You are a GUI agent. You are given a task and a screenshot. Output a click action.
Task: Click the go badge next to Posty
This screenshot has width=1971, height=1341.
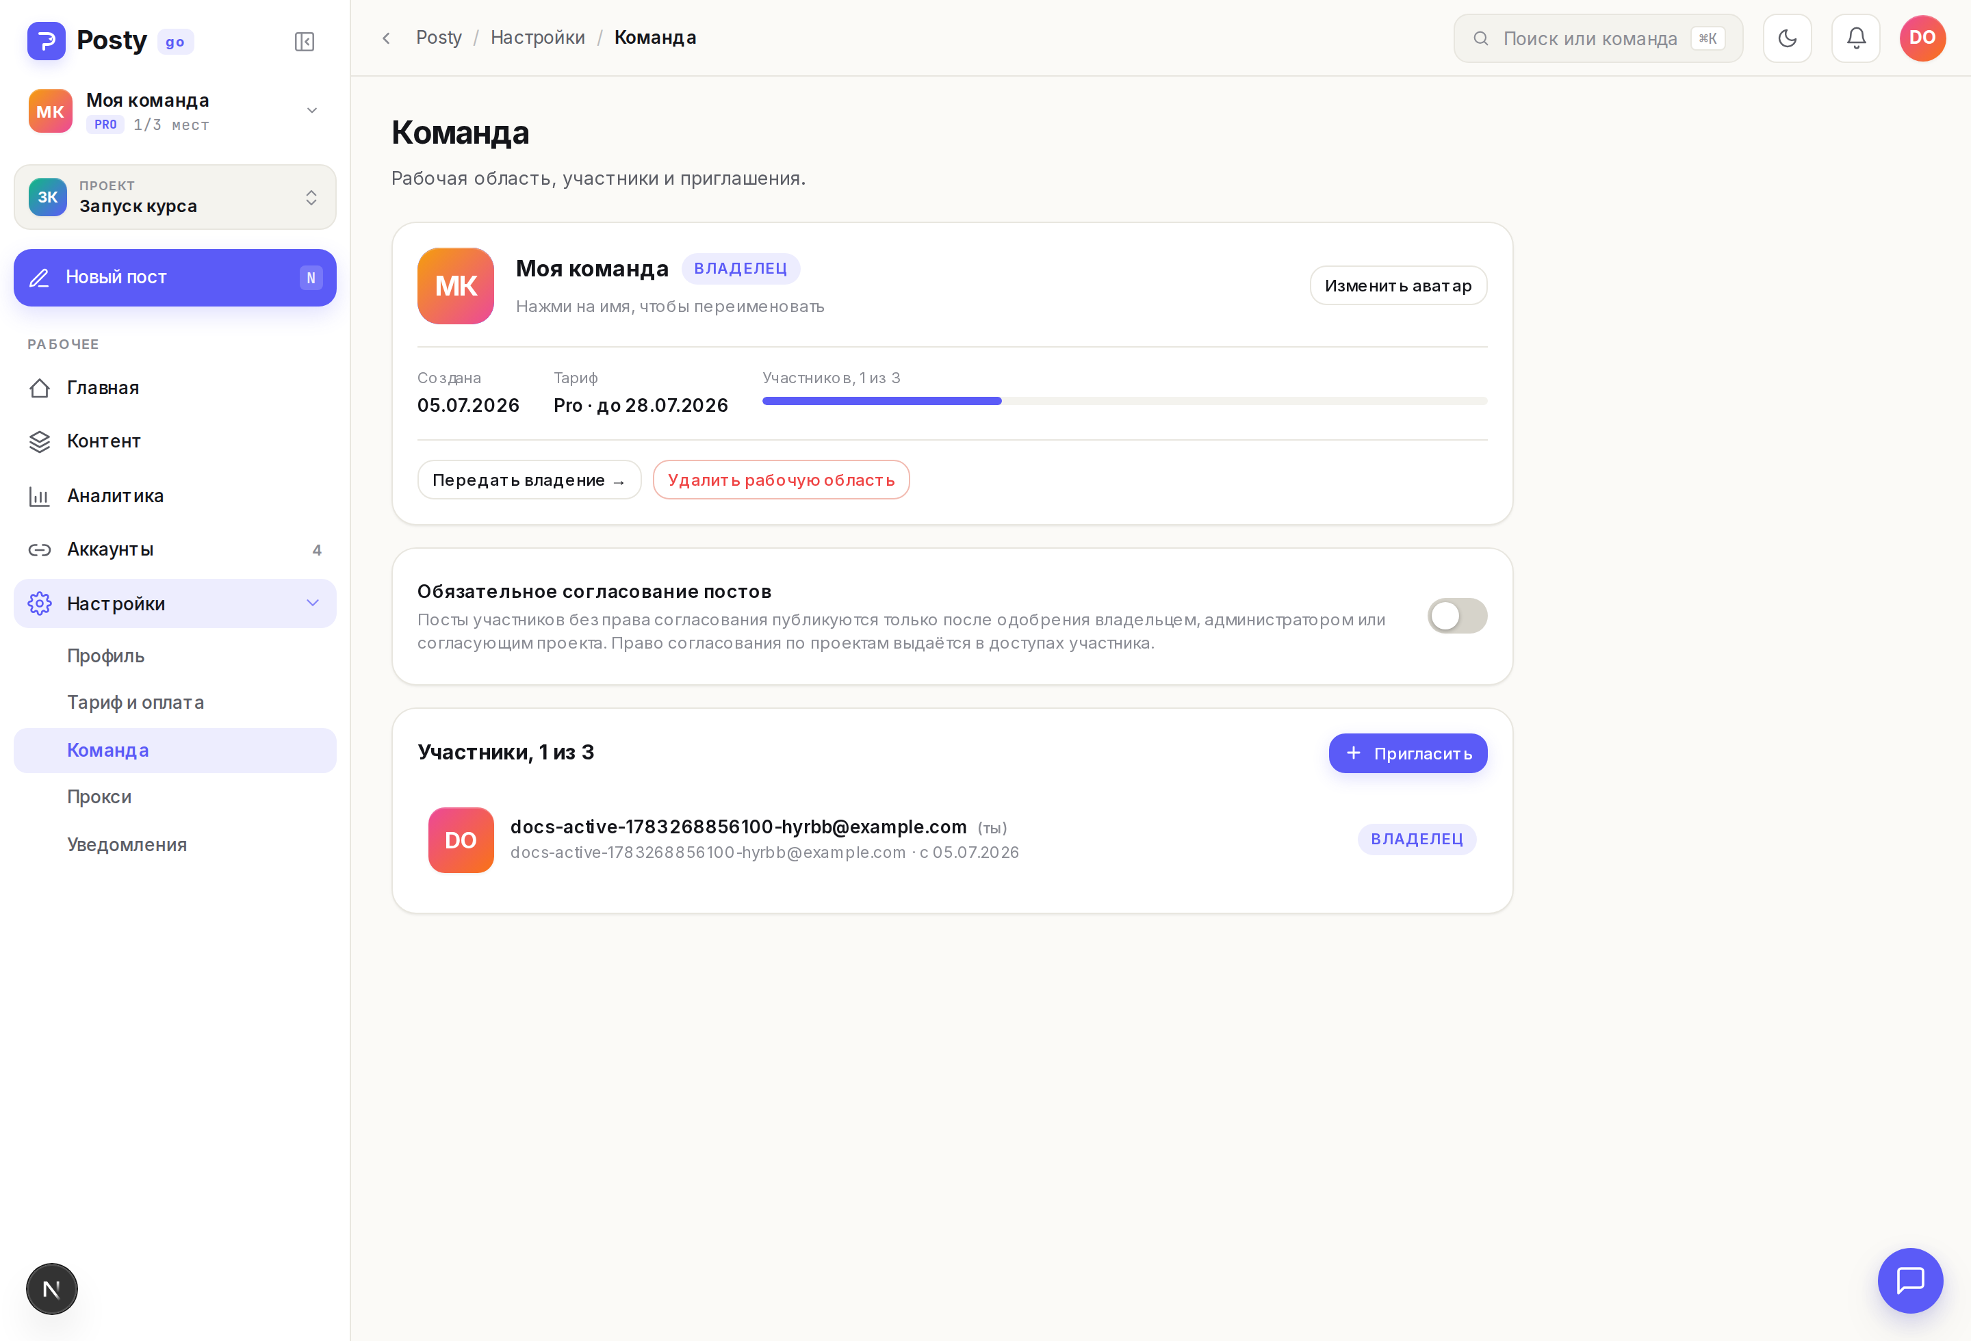click(176, 42)
